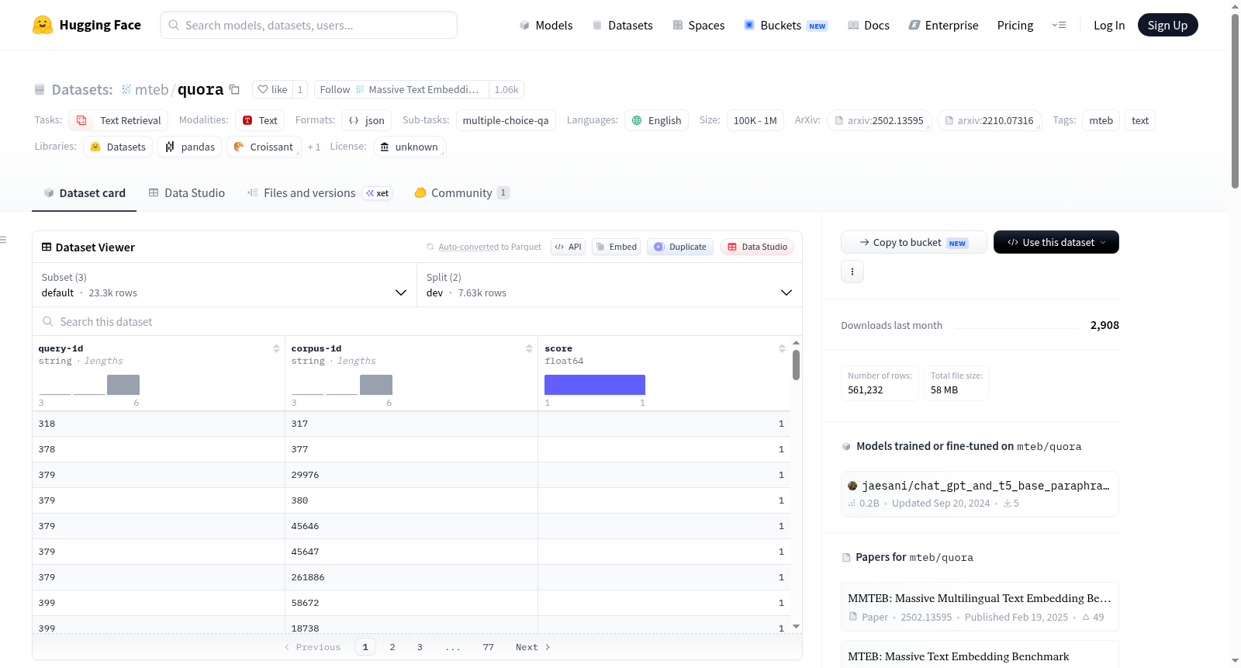Screen dimensions: 1241x668
Task: Click the heart like button
Action: (272, 89)
